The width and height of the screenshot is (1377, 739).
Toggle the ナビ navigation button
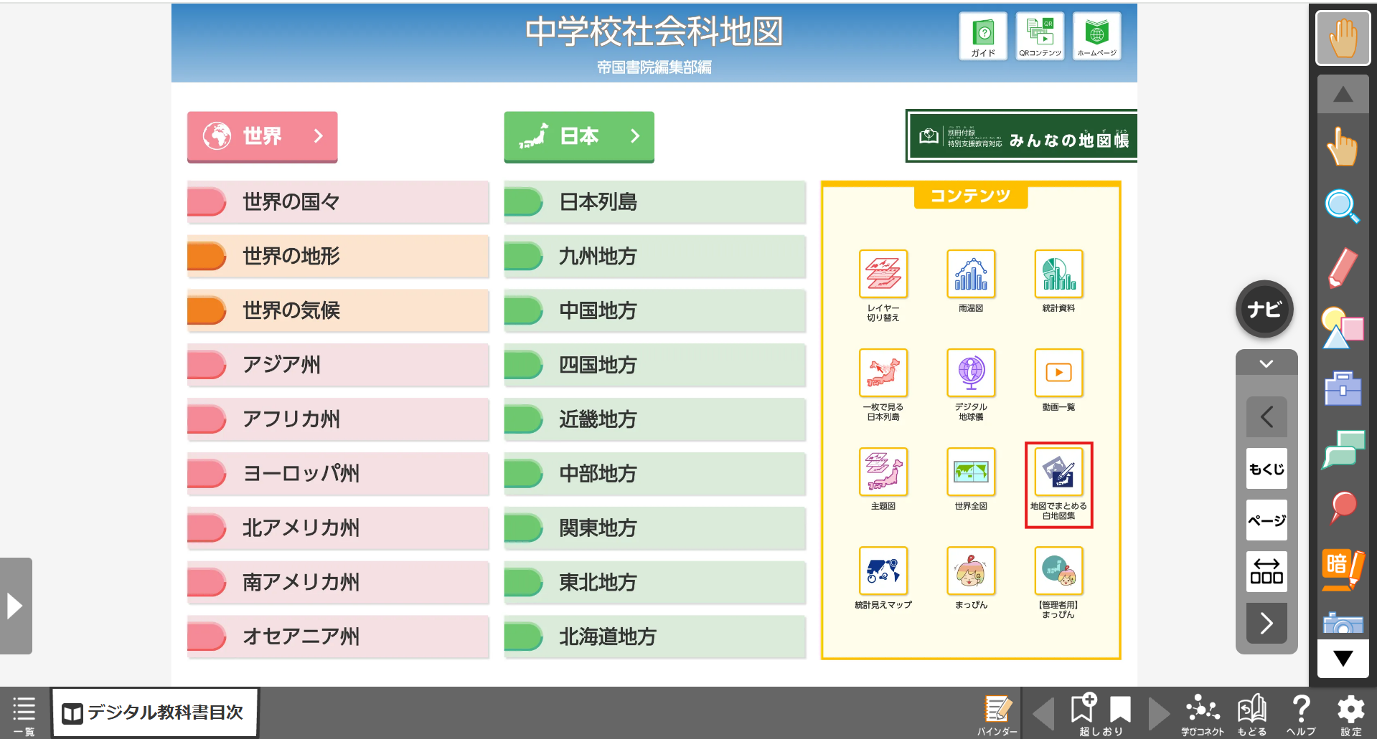(1264, 309)
